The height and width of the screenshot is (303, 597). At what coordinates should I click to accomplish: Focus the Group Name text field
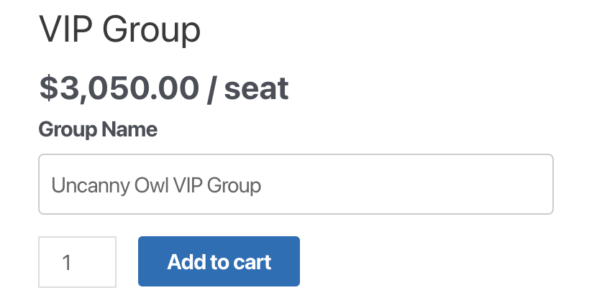click(295, 185)
